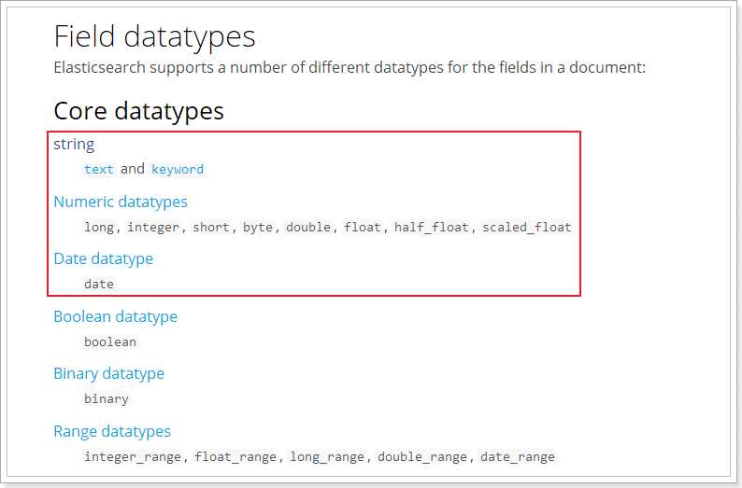Image resolution: width=742 pixels, height=488 pixels.
Task: Go to the Date datatype page
Action: [103, 258]
